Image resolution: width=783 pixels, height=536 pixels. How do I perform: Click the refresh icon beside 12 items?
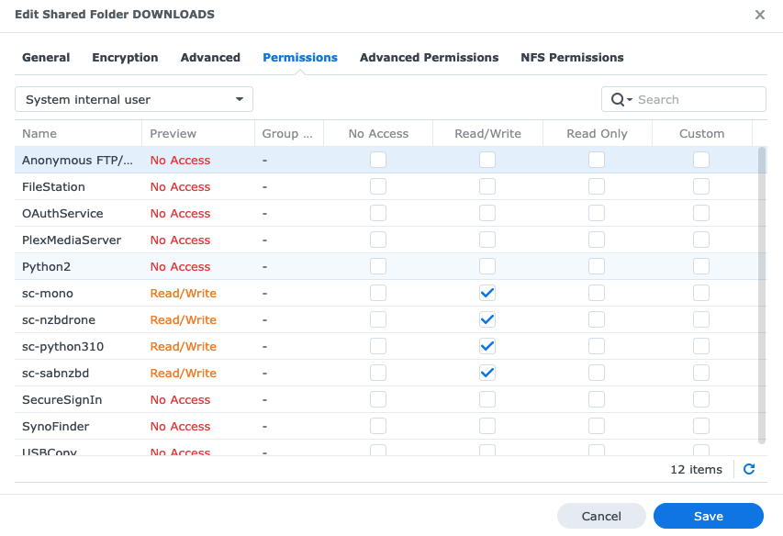pos(749,469)
